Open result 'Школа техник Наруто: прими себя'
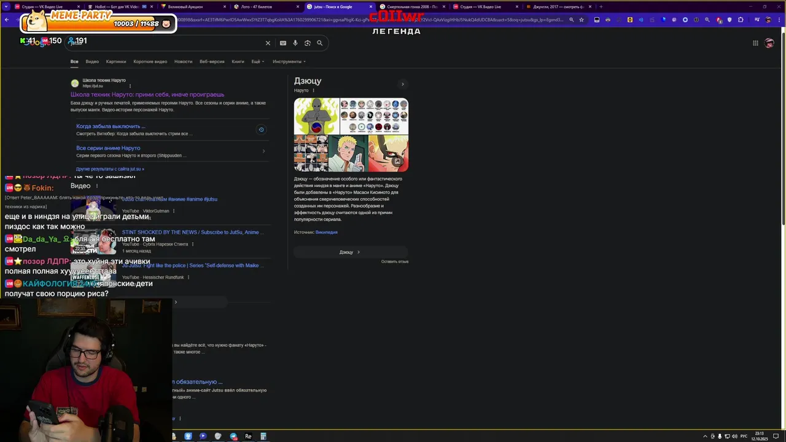The width and height of the screenshot is (786, 442). coord(147,95)
